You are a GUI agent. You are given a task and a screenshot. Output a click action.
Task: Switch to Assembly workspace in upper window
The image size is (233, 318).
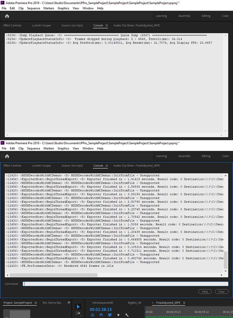(184, 16)
